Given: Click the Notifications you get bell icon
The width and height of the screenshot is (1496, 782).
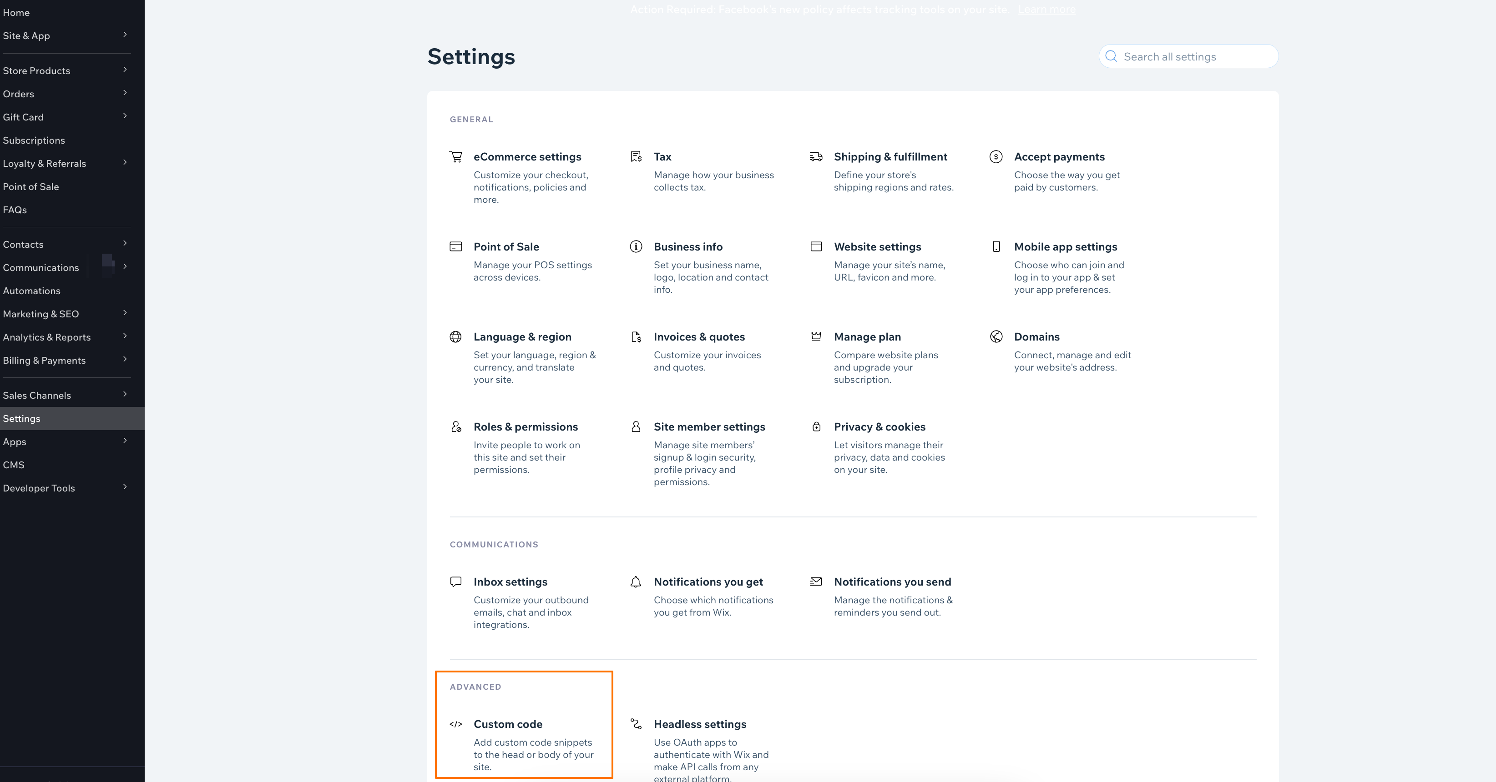Looking at the screenshot, I should pyautogui.click(x=636, y=582).
